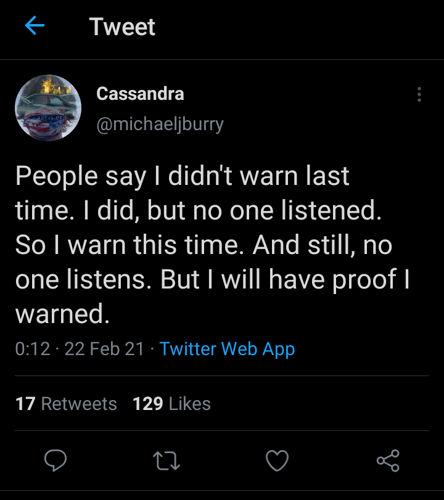Click the retweet count number 17
Image resolution: width=444 pixels, height=500 pixels.
(25, 404)
